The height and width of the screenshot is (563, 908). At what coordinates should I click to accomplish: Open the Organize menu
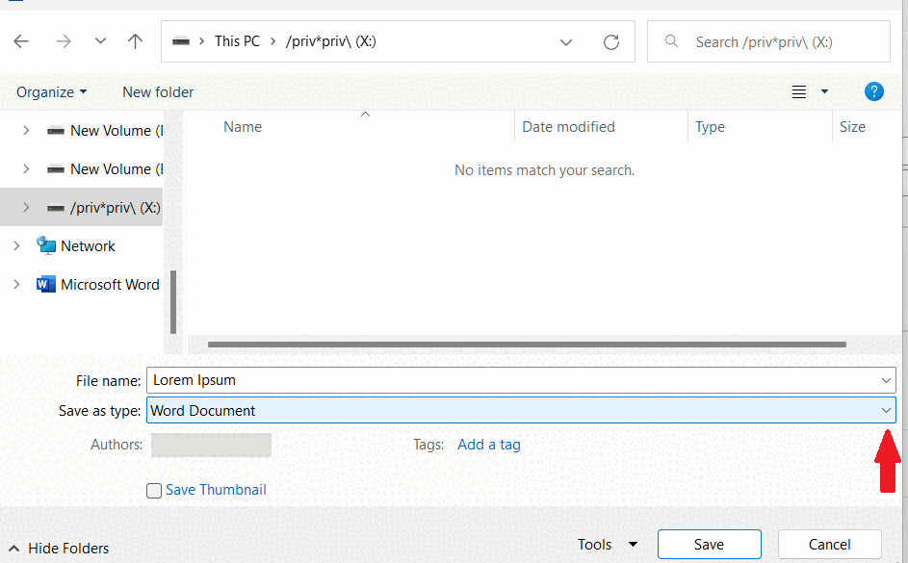(x=50, y=91)
